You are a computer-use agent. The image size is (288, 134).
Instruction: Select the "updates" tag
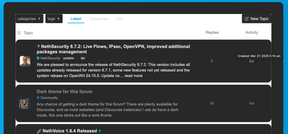69,58
